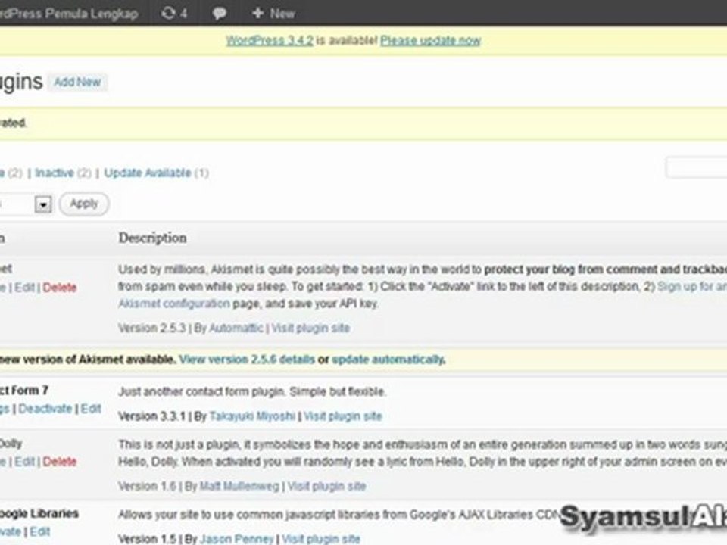
Task: Open the comments bubble icon
Action: [220, 14]
